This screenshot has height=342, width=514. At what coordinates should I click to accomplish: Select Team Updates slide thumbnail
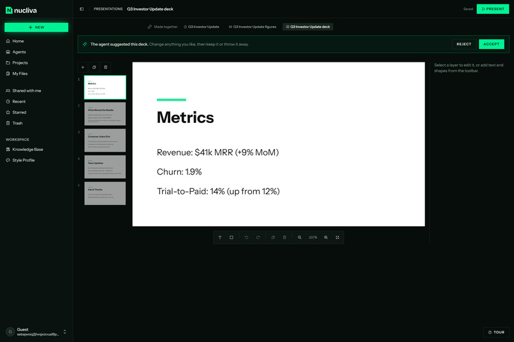[105, 167]
